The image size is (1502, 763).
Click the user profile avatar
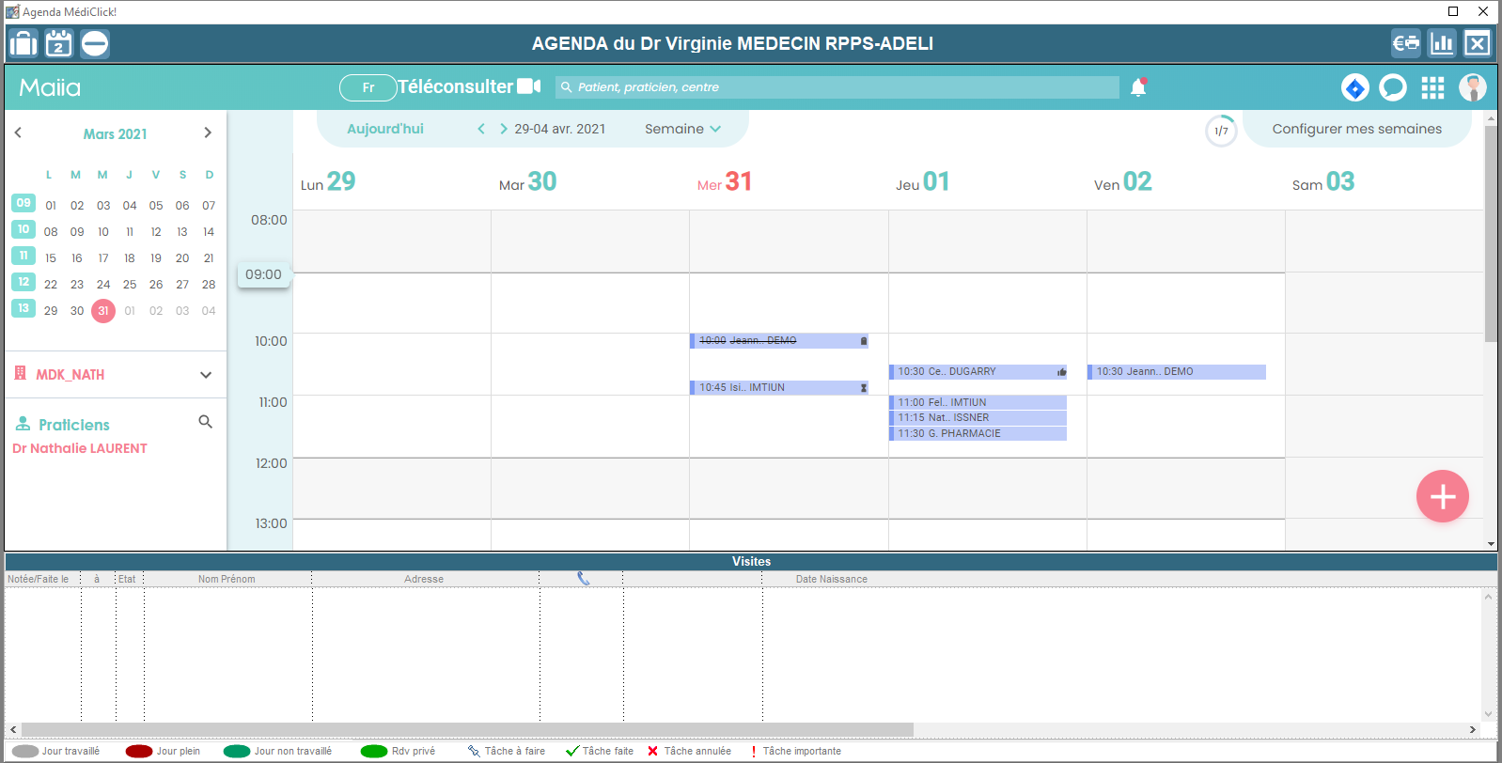pyautogui.click(x=1472, y=87)
